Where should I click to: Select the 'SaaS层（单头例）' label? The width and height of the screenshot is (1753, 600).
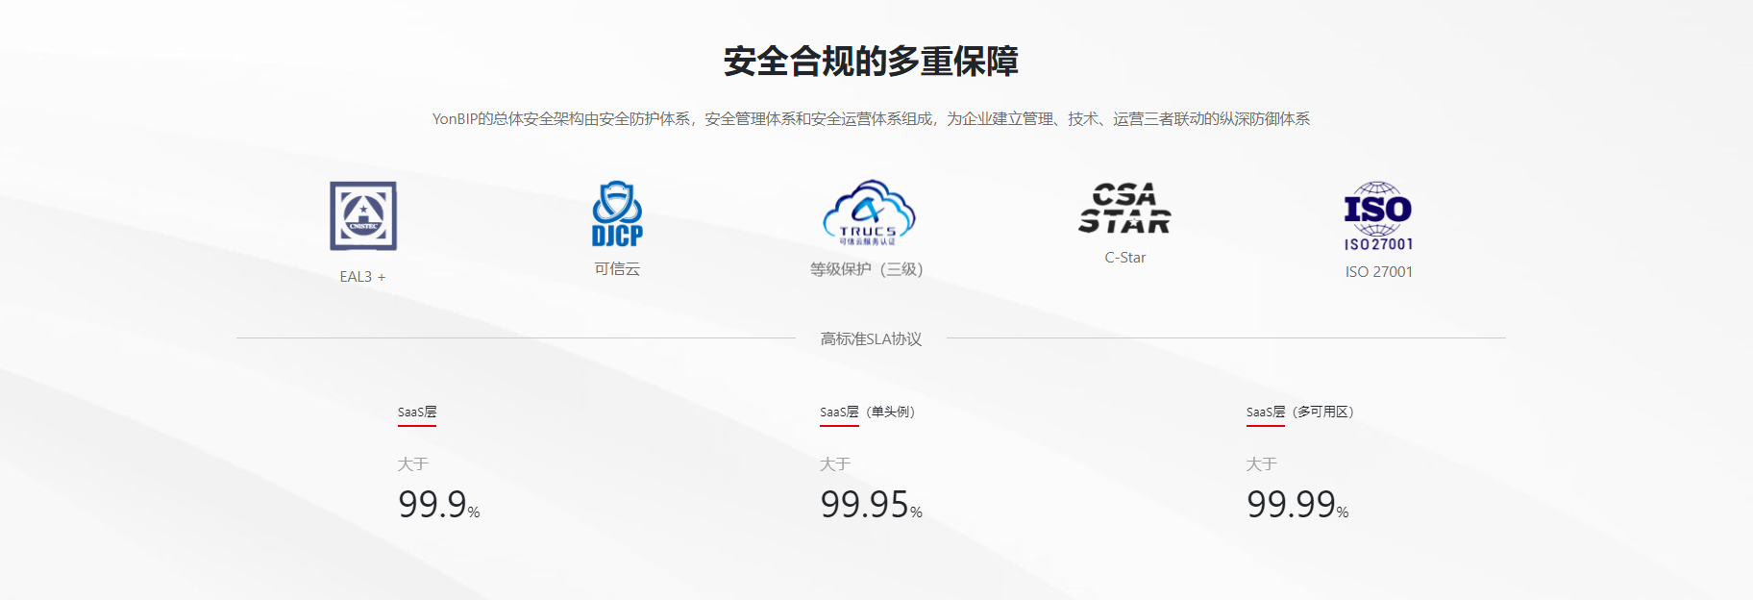pos(868,412)
